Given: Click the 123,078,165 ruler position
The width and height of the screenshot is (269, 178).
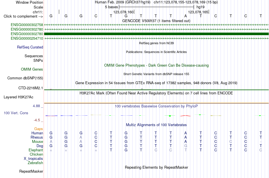Looking at the screenshot, I should [x=198, y=12].
